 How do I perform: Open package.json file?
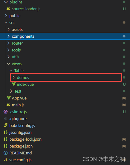coord(21,146)
